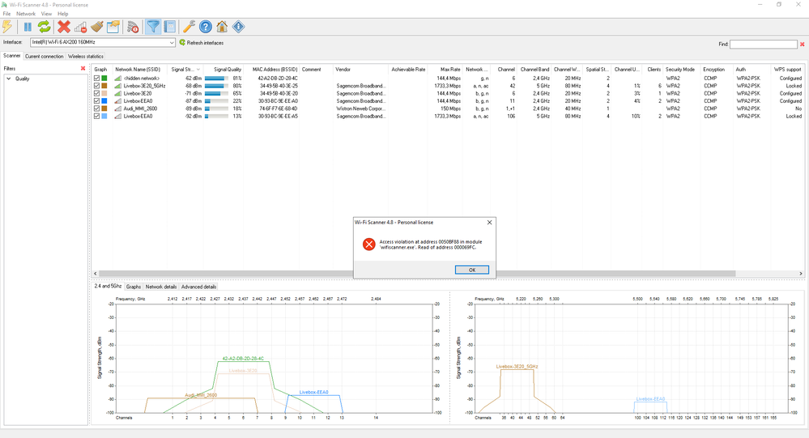This screenshot has width=809, height=438.
Task: Click the green color swatch of hidden network
Action: click(105, 78)
